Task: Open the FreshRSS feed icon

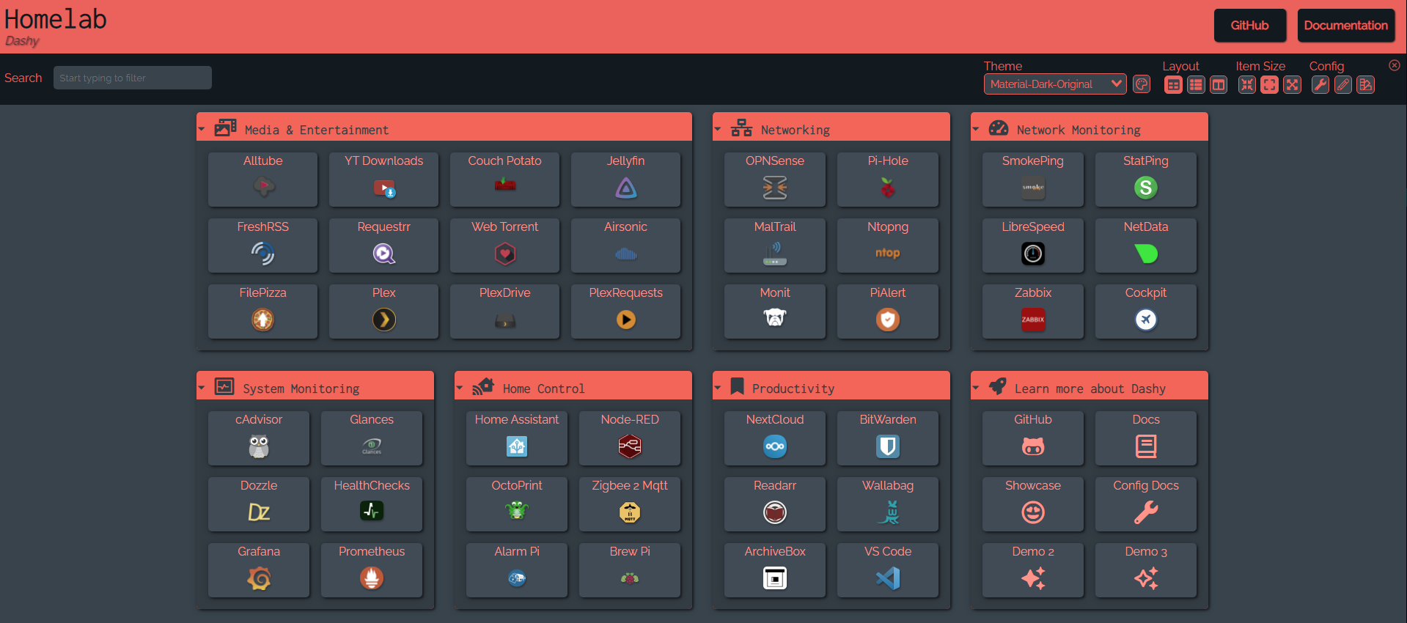Action: point(262,254)
